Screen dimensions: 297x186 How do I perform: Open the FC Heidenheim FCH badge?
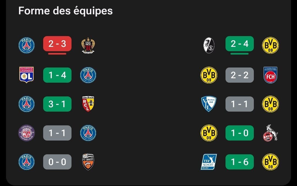point(270,75)
